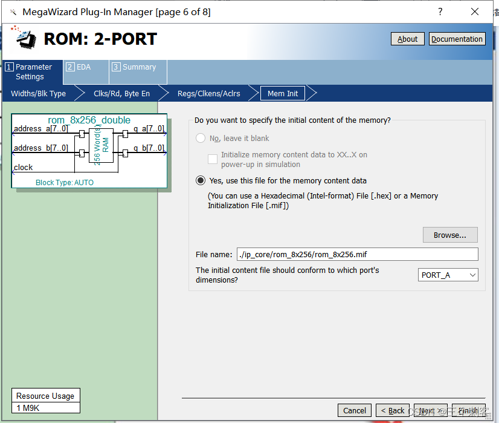Screen dimensions: 499x423
Task: Switch to the EDA tab
Action: 86,72
